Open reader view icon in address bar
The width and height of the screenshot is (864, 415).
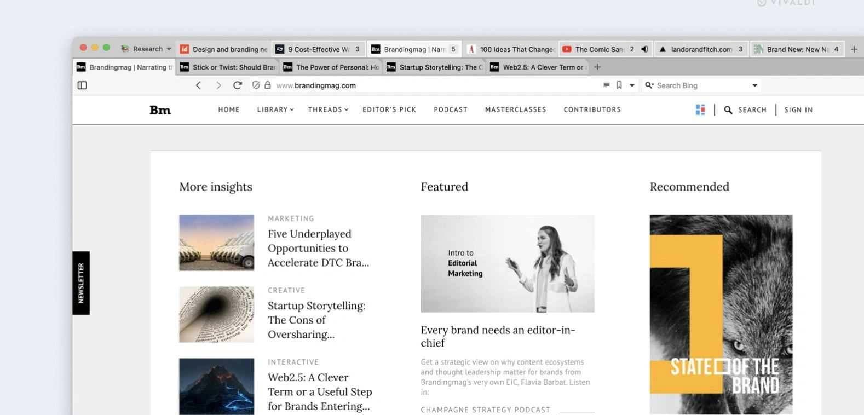(x=606, y=85)
